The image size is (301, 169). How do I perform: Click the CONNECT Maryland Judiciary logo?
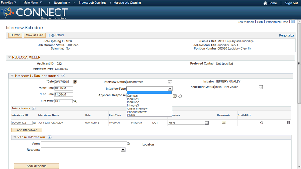pyautogui.click(x=34, y=13)
